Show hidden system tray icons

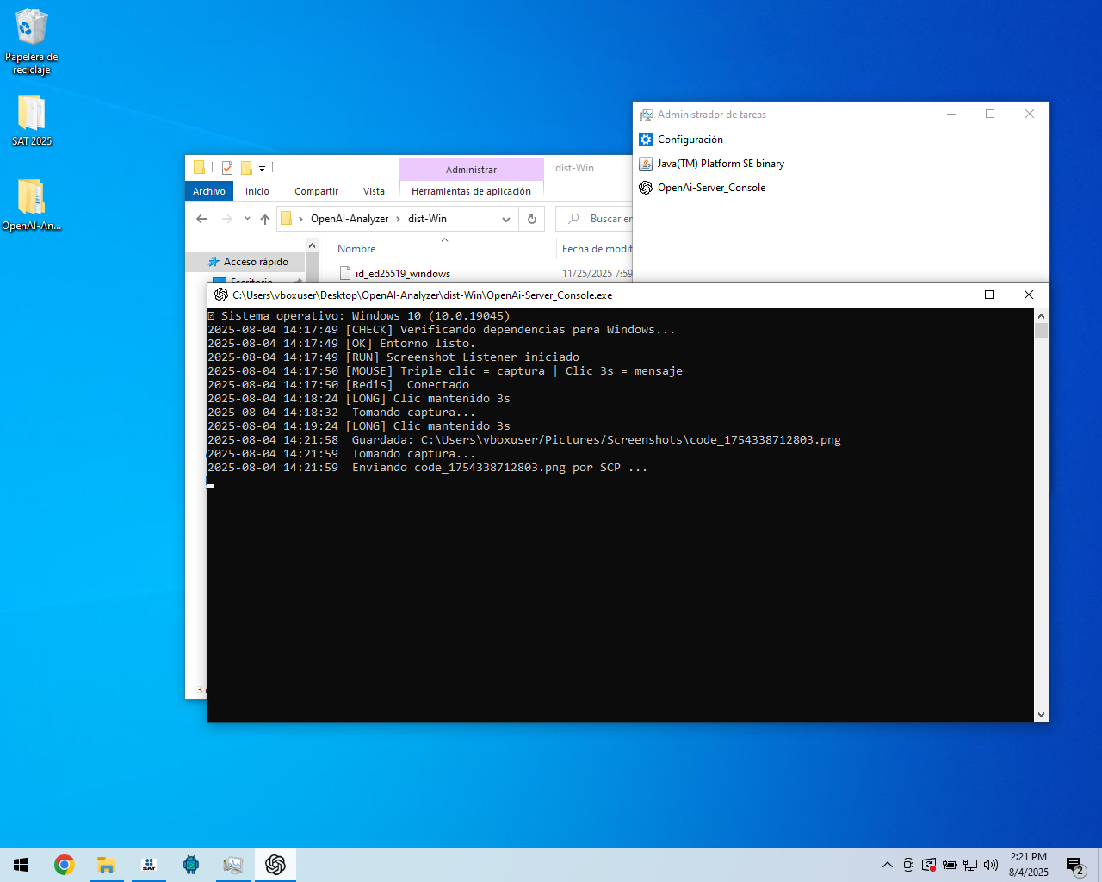tap(888, 865)
